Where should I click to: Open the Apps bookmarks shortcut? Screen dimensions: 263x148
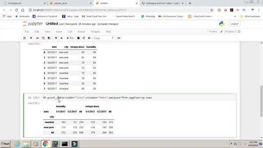pyautogui.click(x=7, y=16)
